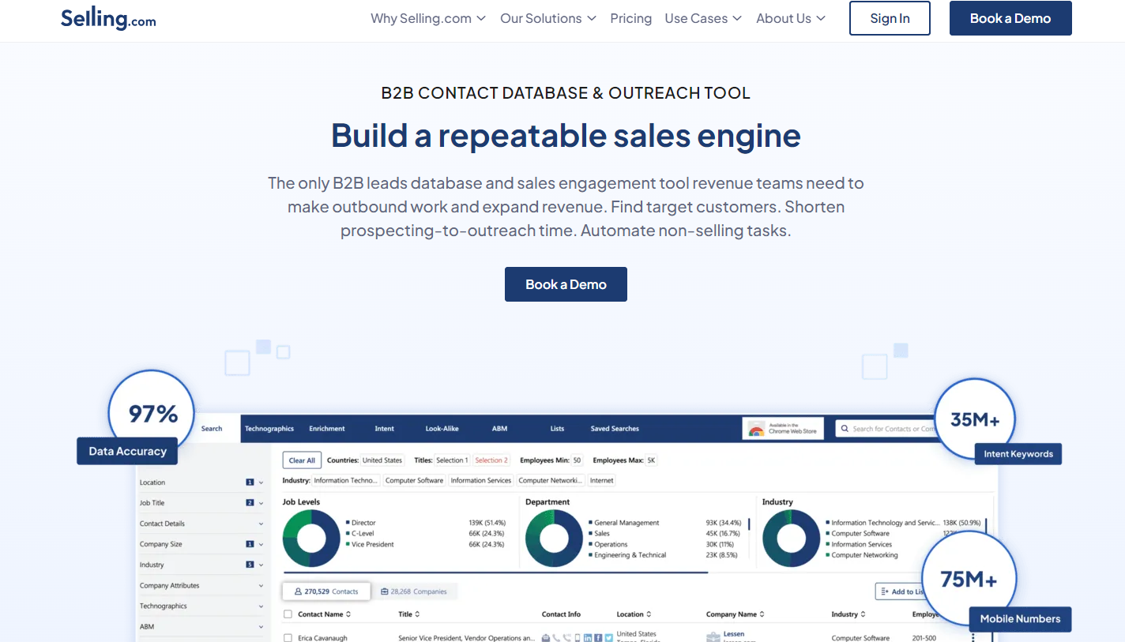Click the Computer Software industry filter chip
The height and width of the screenshot is (642, 1125).
[415, 480]
